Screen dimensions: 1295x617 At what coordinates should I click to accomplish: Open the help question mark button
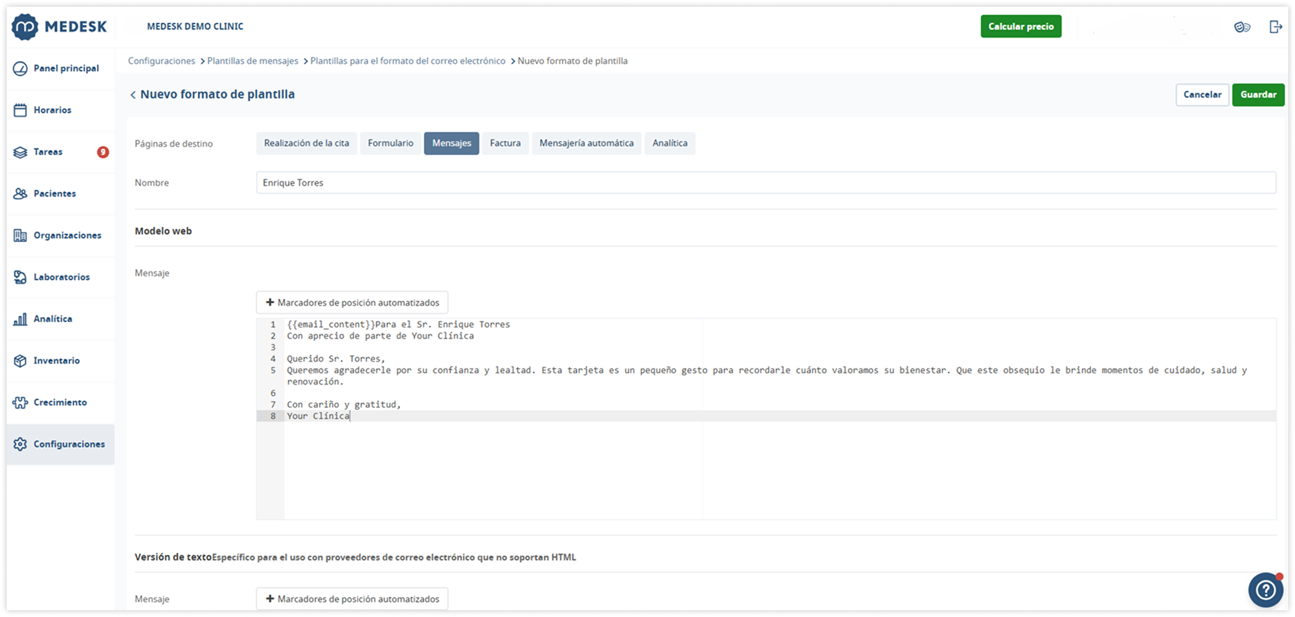(x=1265, y=590)
